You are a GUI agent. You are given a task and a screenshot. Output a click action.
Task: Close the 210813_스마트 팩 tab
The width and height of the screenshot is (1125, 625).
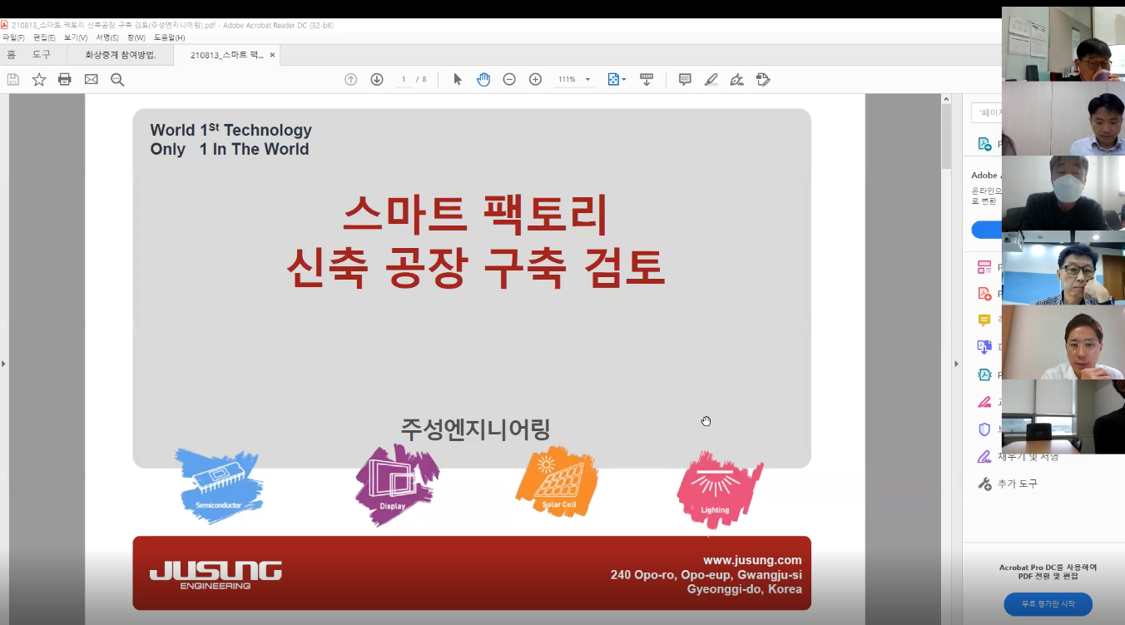[x=272, y=55]
